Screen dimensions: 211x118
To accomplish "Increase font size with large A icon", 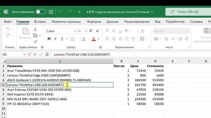I will (x=91, y=31).
